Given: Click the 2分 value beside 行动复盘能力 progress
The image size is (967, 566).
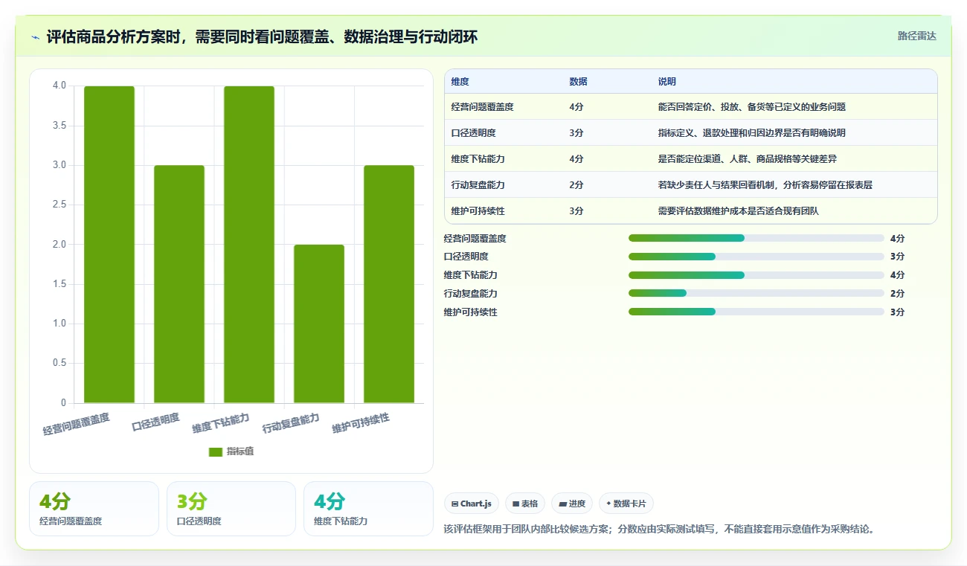Looking at the screenshot, I should (x=897, y=294).
